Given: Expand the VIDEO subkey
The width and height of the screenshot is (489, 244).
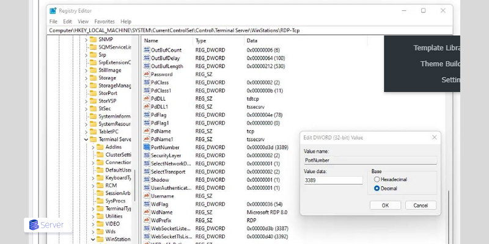Looking at the screenshot, I should click(93, 224).
